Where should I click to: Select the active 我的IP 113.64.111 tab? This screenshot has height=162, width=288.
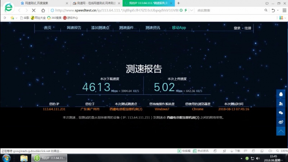click(x=148, y=3)
